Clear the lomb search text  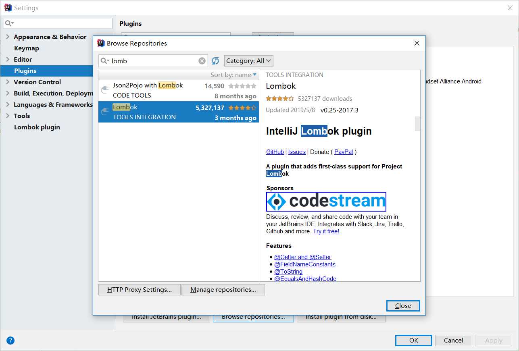coord(202,61)
